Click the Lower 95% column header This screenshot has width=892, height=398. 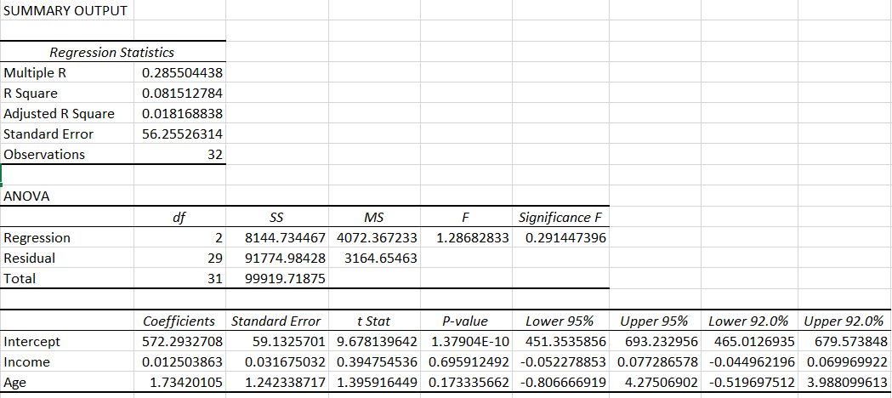point(560,321)
